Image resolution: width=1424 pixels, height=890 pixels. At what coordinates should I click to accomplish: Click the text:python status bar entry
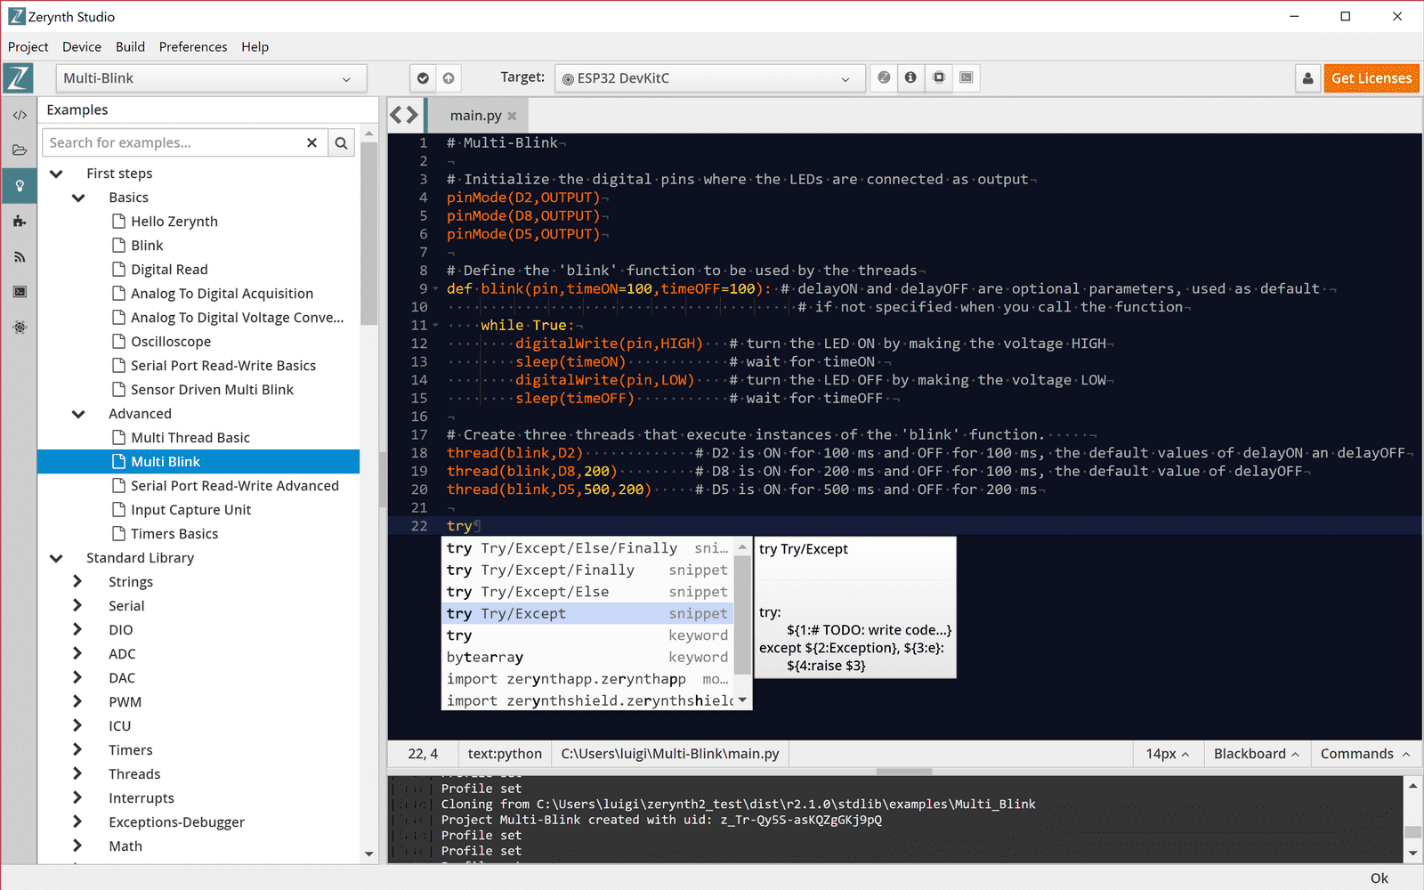click(505, 754)
